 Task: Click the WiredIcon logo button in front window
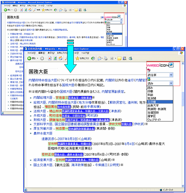pos(171,65)
